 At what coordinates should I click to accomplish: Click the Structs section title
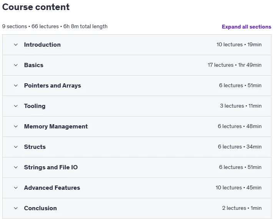point(35,147)
